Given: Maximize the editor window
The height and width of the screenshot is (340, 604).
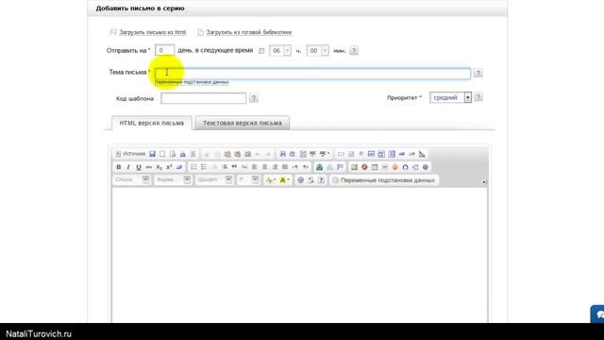Looking at the screenshot, I should coord(301,180).
